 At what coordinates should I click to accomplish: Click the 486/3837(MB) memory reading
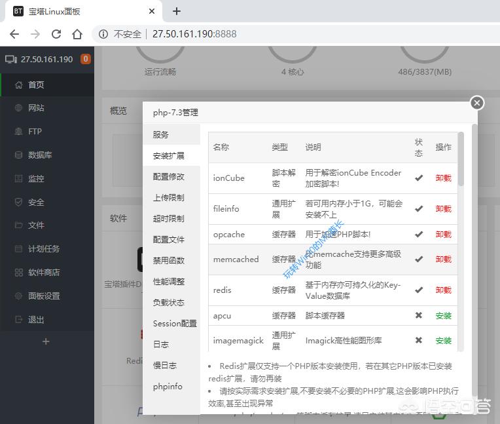(425, 72)
